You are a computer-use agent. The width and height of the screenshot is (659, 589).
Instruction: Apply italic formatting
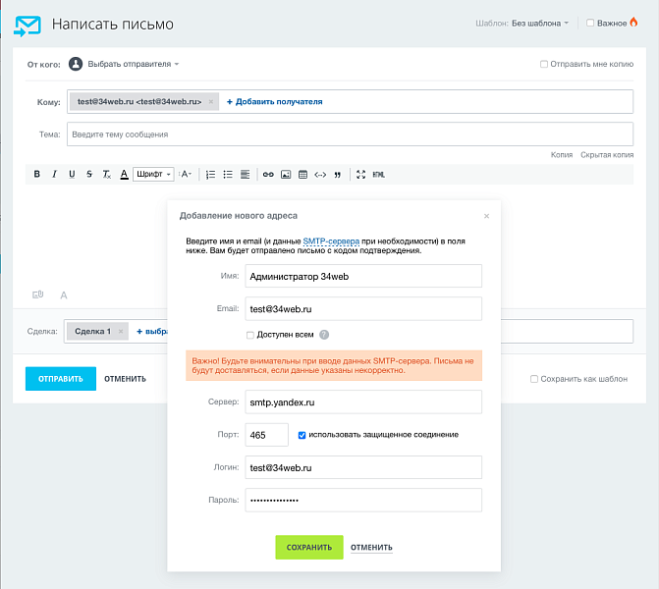coord(54,174)
